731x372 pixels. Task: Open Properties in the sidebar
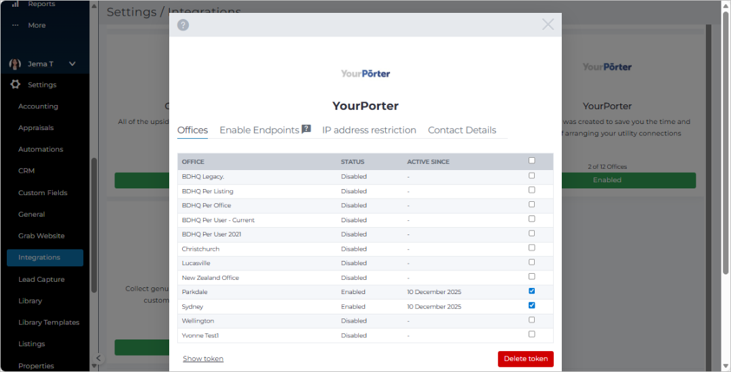click(37, 365)
